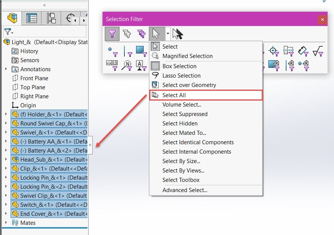Screen dimensions: 334x235
Task: Select the History folder
Action: pyautogui.click(x=25, y=51)
